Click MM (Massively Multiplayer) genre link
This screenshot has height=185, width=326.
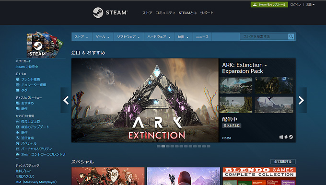coord(36,182)
